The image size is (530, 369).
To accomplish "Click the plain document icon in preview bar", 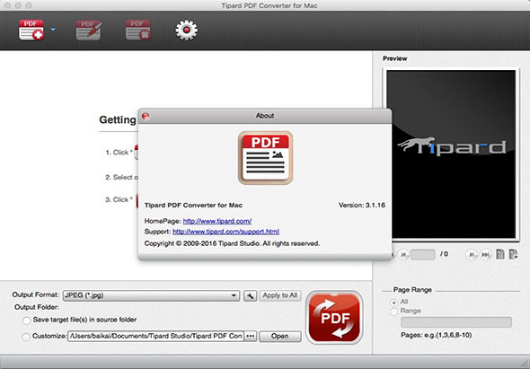I will pyautogui.click(x=500, y=254).
